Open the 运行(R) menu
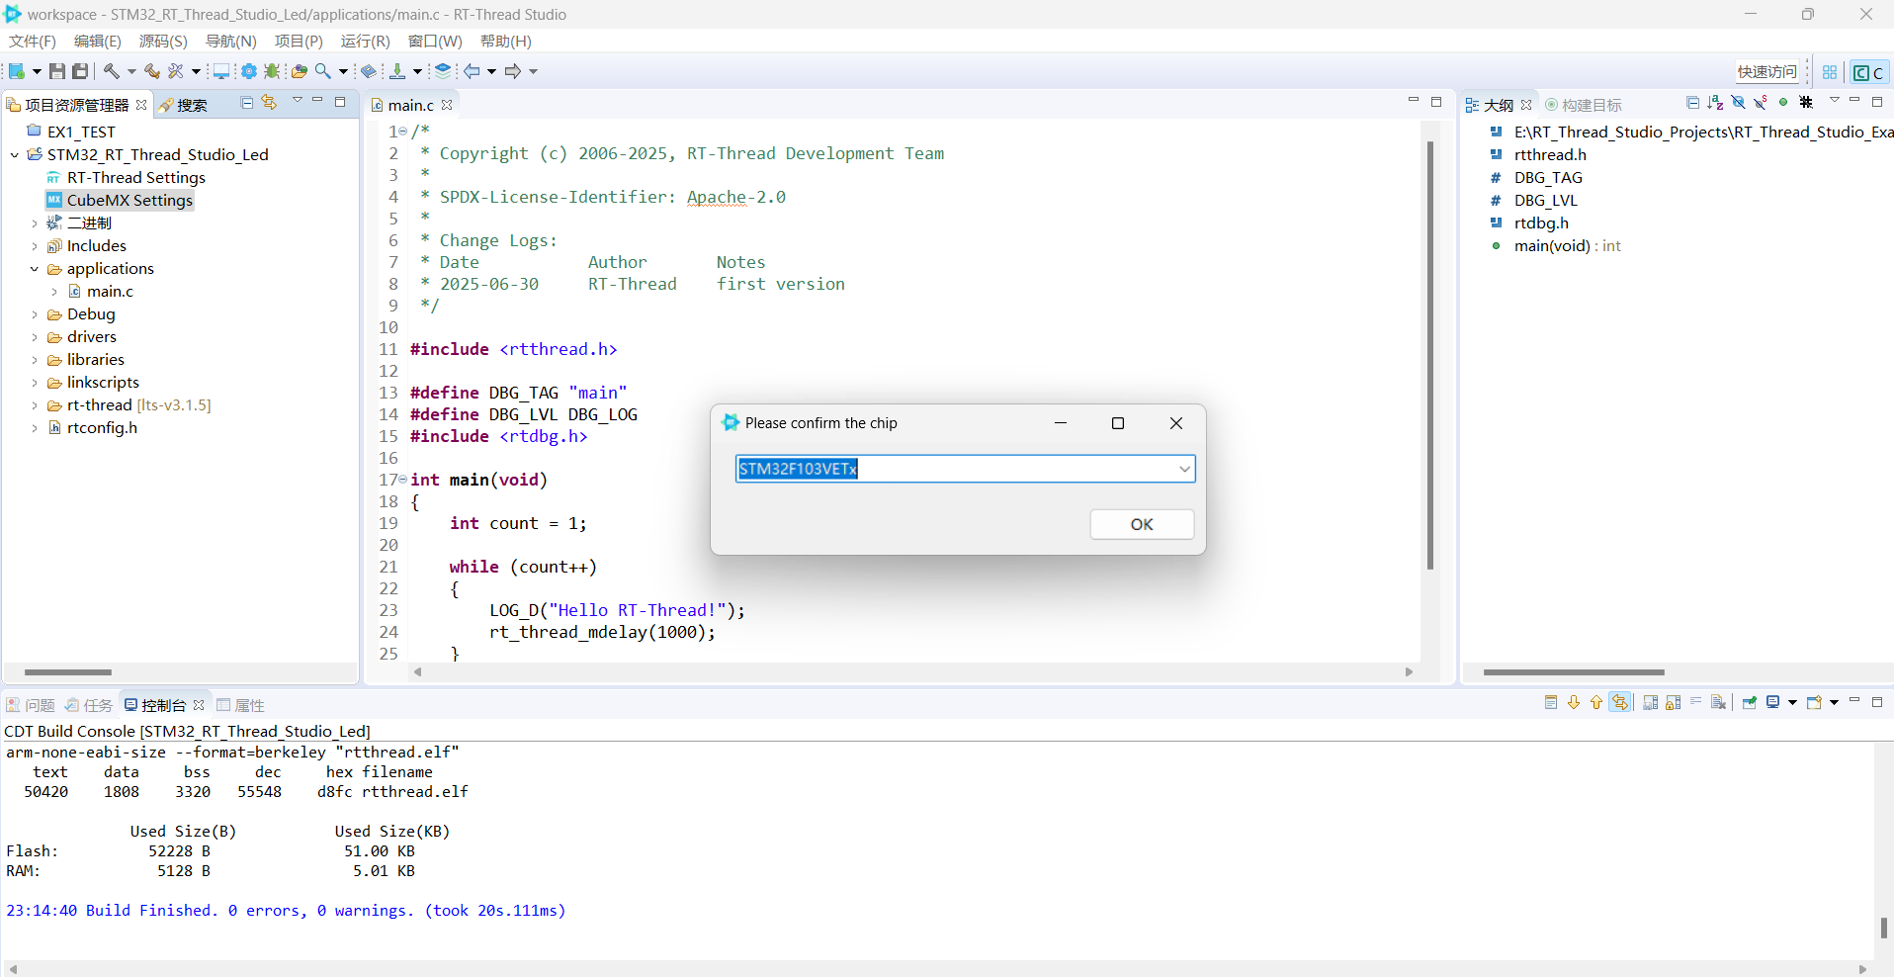The image size is (1894, 977). (x=365, y=41)
